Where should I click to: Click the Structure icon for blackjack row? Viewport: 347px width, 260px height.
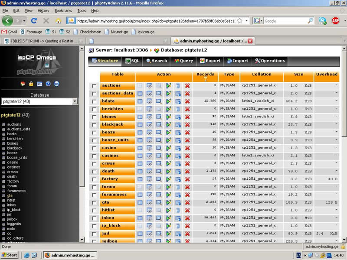(x=149, y=125)
